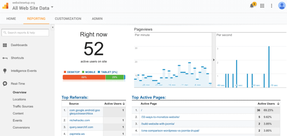287x136 pixels.
Task: Sort Top Referrals by Active Users arrow
Action: [x=124, y=104]
